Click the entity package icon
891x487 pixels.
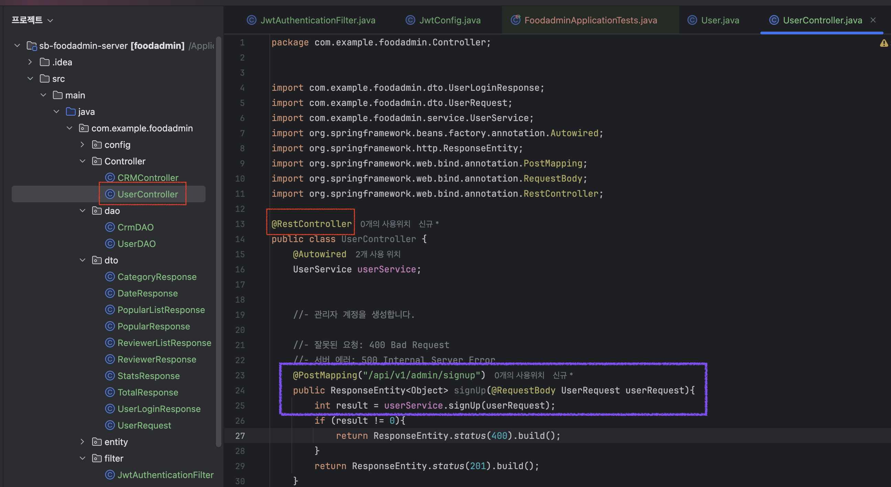pos(97,441)
